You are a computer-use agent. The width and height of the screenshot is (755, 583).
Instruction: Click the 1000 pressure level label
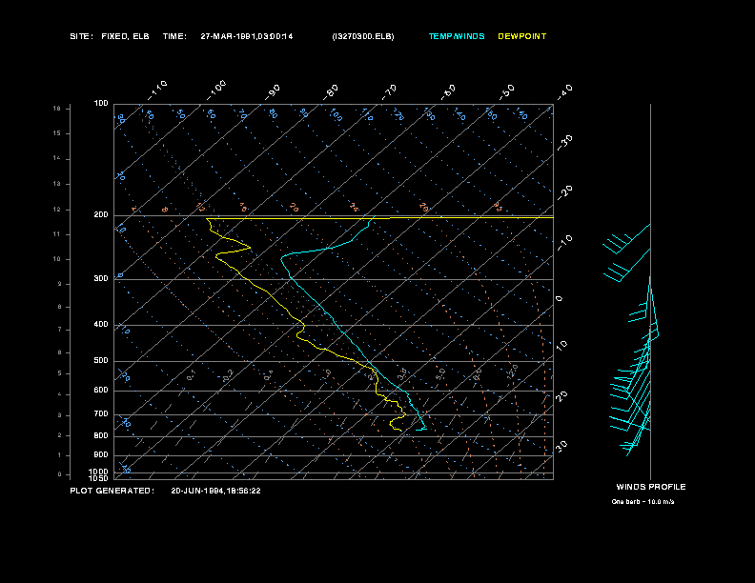98,472
